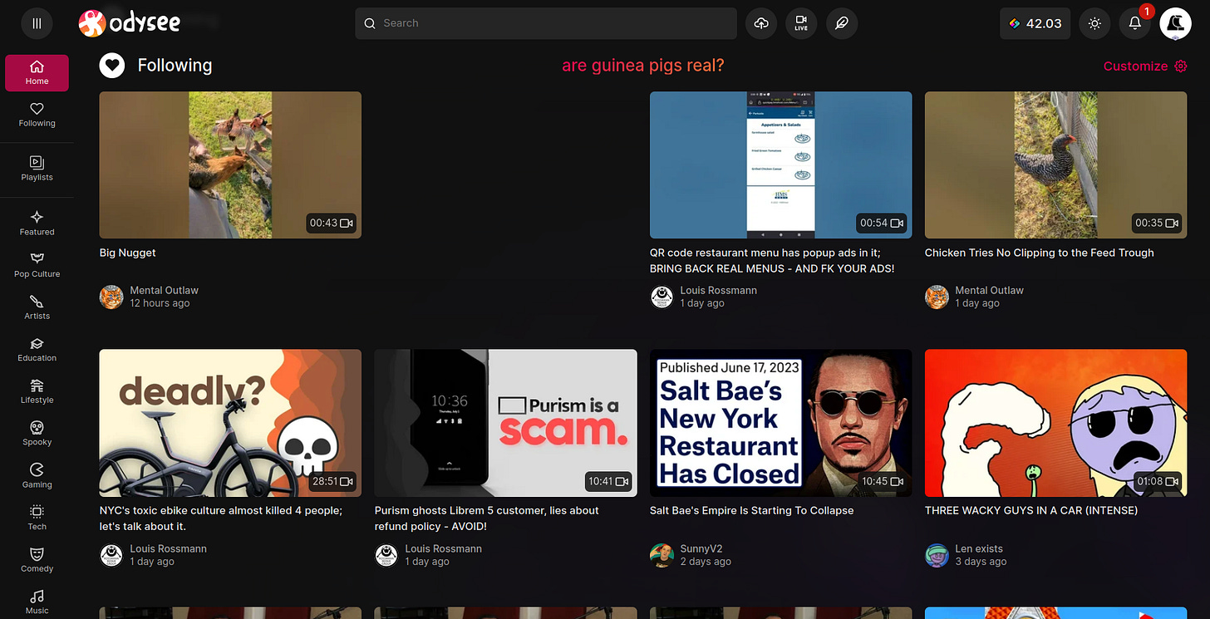Toggle light/dark theme sun icon
Screen dimensions: 1210x619
coord(1094,23)
